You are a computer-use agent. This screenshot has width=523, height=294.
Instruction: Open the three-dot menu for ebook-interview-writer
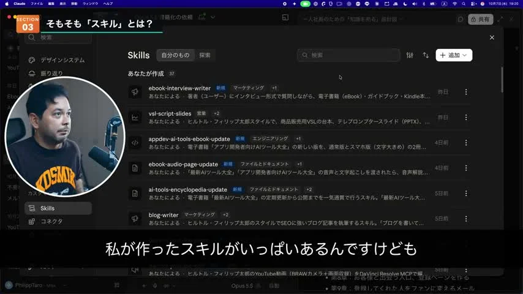point(466,92)
